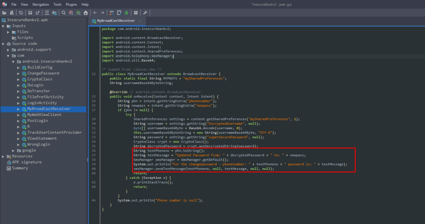The image size is (425, 224).
Task: Expand the CryptoClass class node
Action: click(18, 79)
